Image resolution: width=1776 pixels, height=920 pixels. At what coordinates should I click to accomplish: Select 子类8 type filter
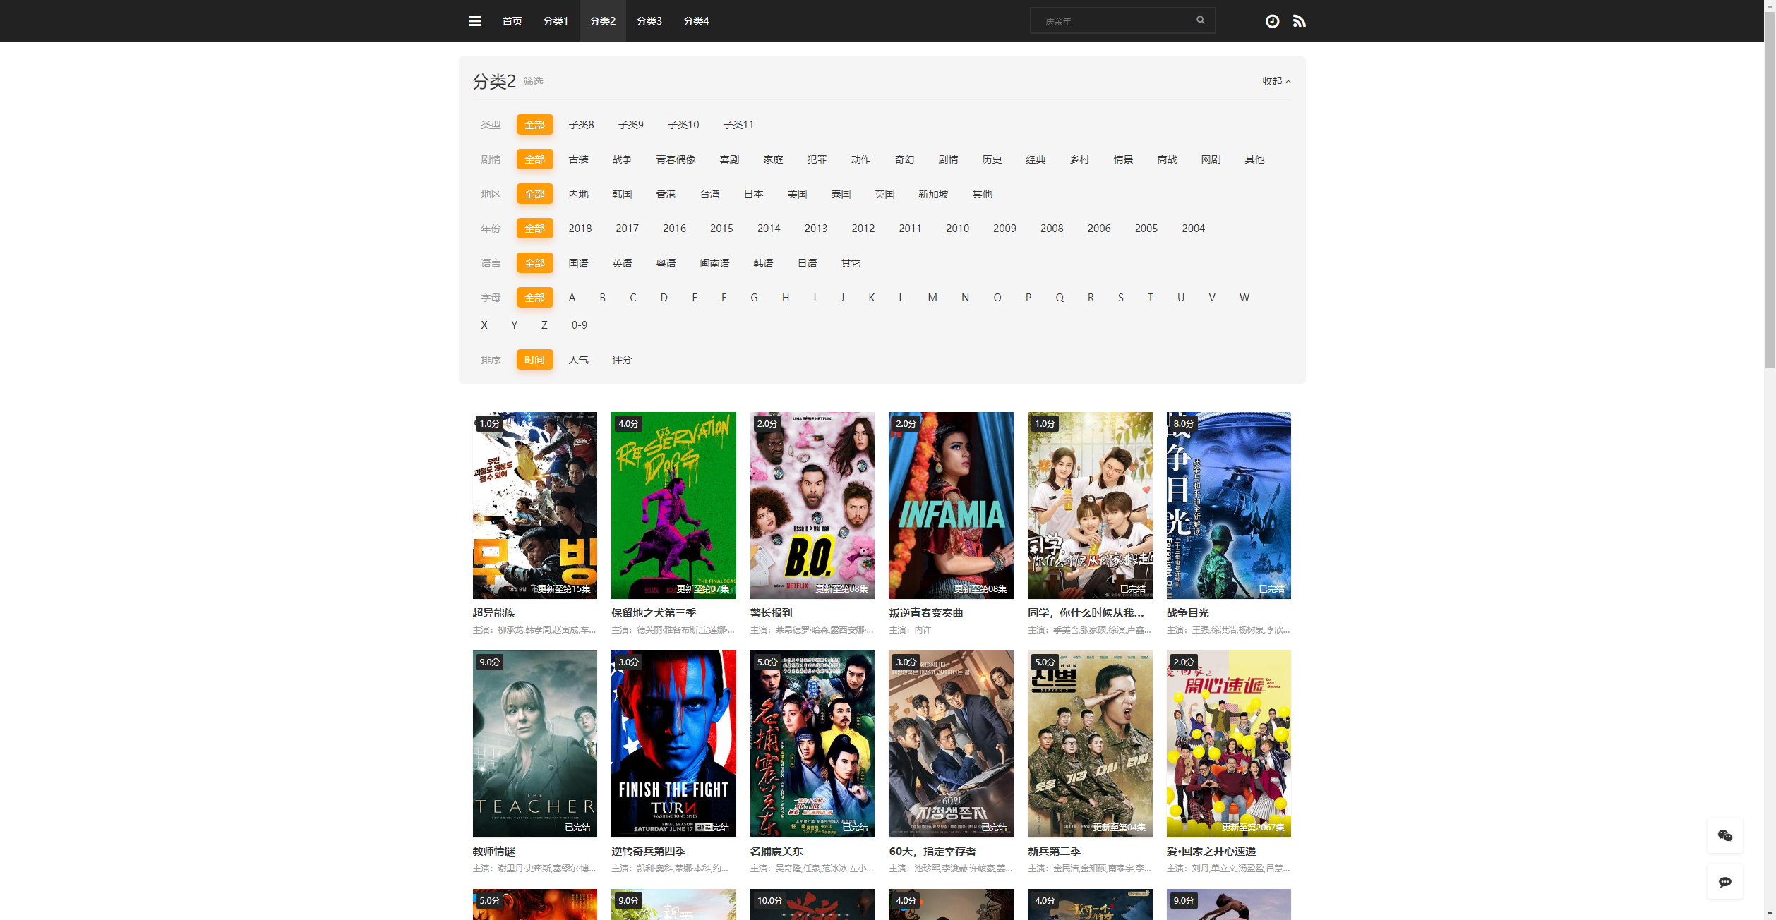(x=581, y=125)
